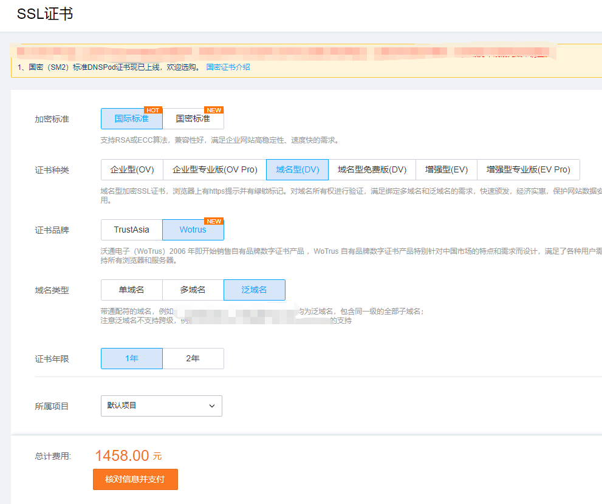Viewport: 602px width, 504px height.
Task: Click the dropdown chevron arrow for project
Action: point(212,406)
